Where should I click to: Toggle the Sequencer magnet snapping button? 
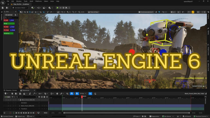(x=72, y=94)
